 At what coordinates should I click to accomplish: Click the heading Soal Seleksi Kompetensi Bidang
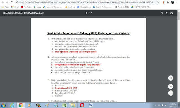[88, 33]
